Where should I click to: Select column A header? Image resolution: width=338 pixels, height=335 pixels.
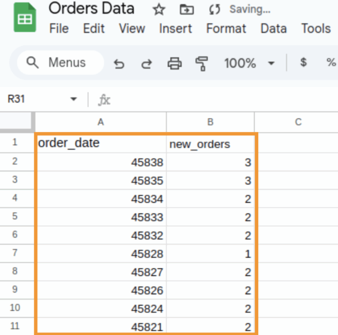[x=100, y=122]
